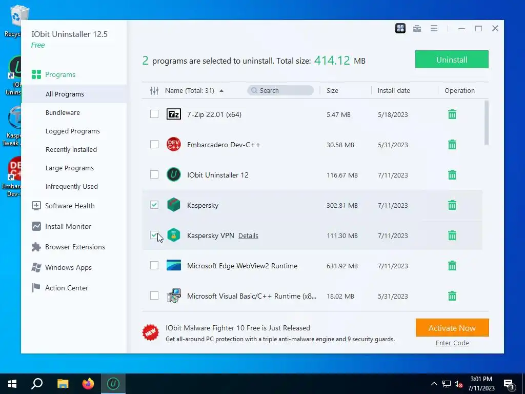
Task: Launch File Explorer from the taskbar
Action: (63, 384)
